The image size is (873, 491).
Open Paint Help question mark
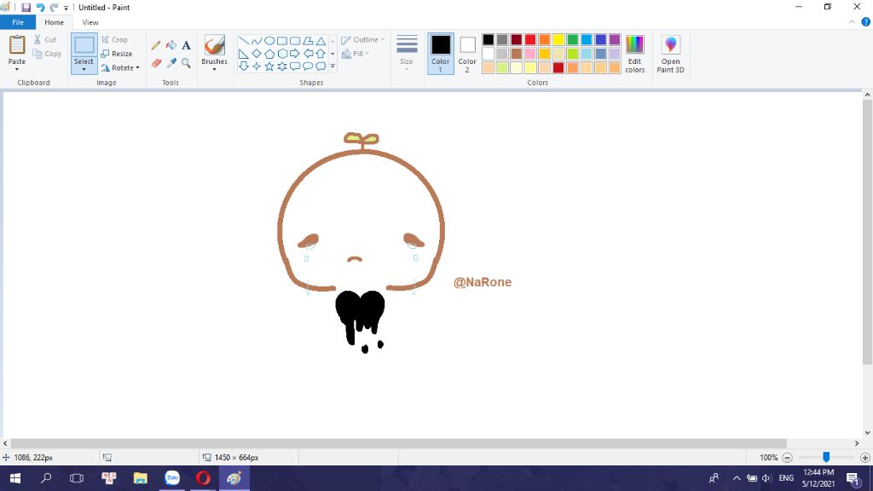pos(866,22)
